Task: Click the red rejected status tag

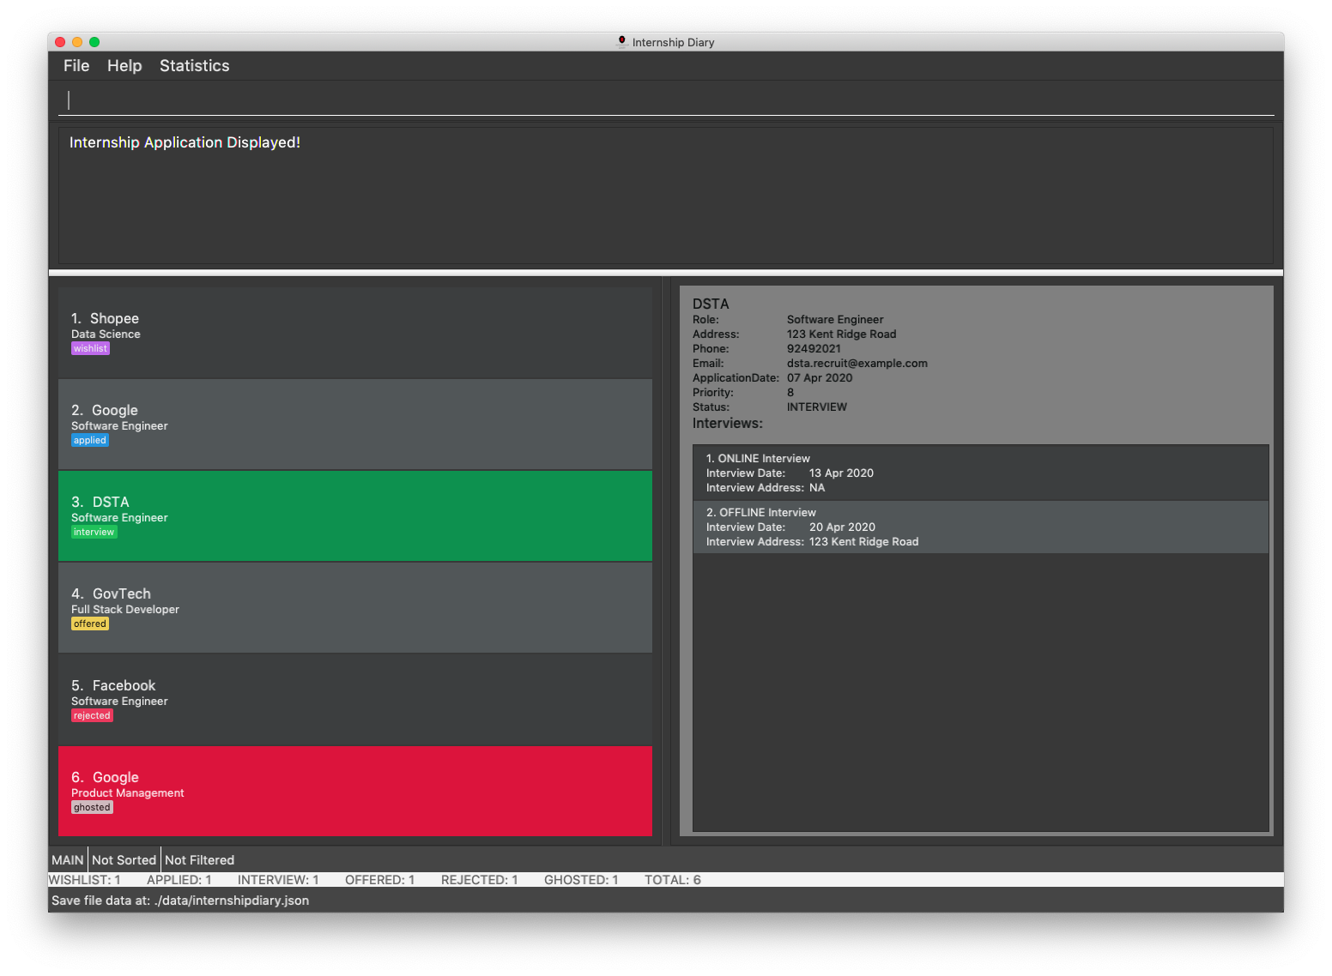Action: [x=92, y=715]
